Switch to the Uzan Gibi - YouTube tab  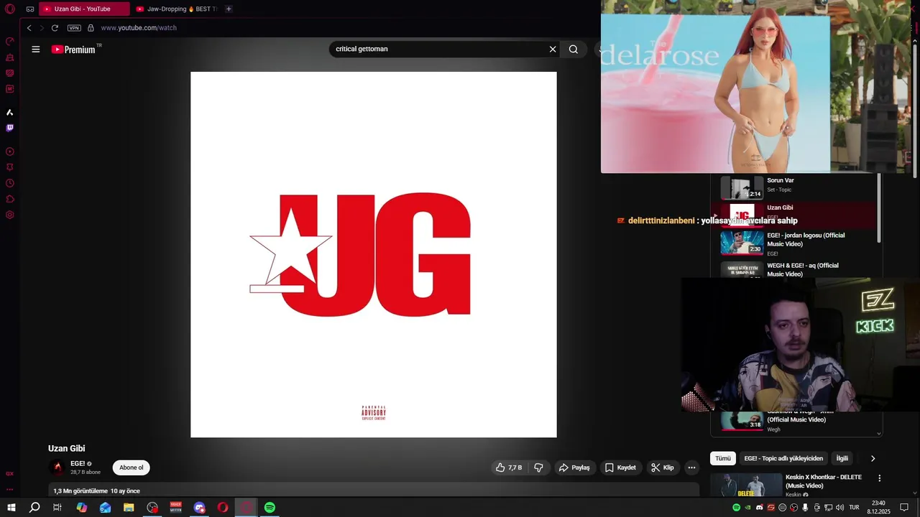[x=84, y=9]
